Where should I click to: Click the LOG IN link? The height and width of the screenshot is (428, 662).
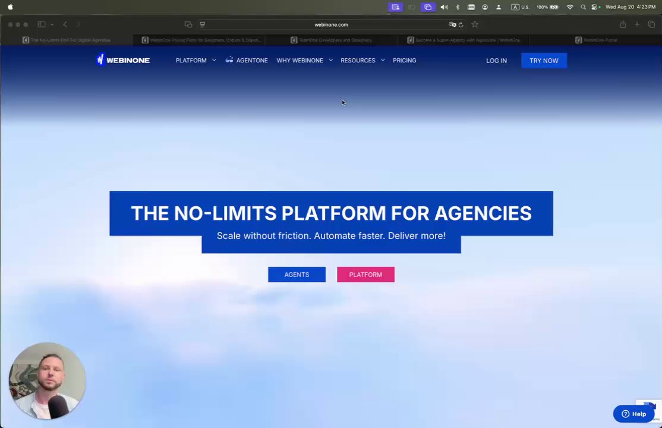tap(496, 61)
